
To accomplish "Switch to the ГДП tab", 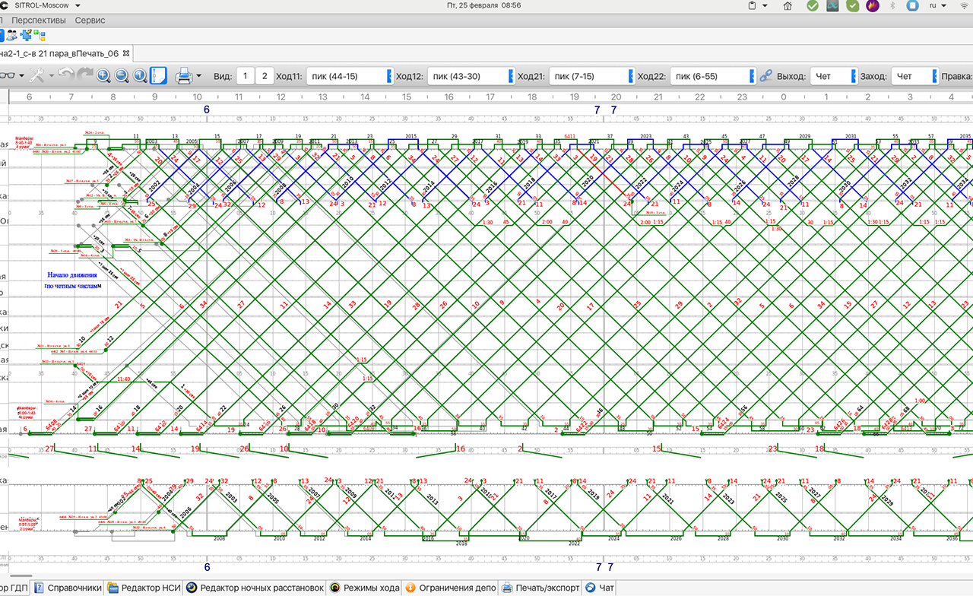I will 16,588.
